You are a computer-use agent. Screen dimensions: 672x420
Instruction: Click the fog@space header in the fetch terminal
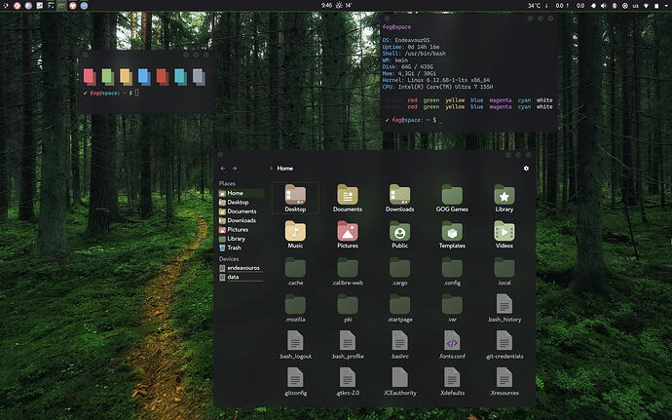click(396, 26)
